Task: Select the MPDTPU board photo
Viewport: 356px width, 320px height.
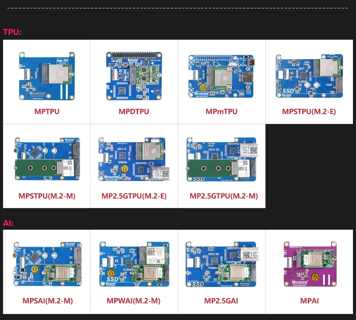Action: click(134, 75)
